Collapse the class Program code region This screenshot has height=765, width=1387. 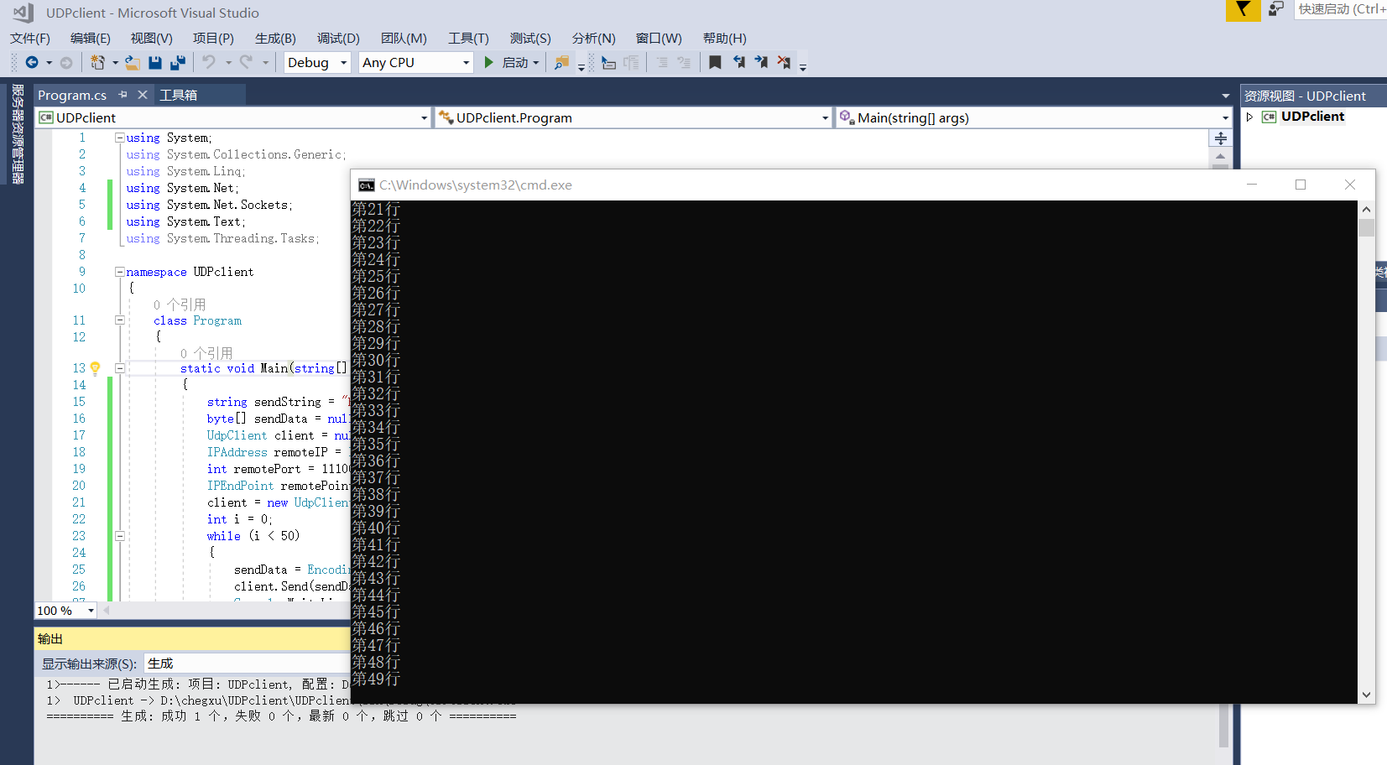coord(120,320)
